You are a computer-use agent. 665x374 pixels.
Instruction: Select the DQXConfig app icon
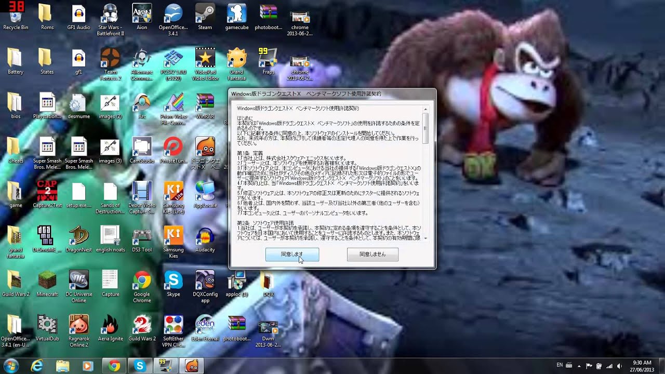pos(205,287)
